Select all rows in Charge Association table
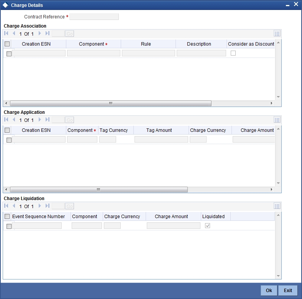The image size is (302, 299). (x=7, y=44)
